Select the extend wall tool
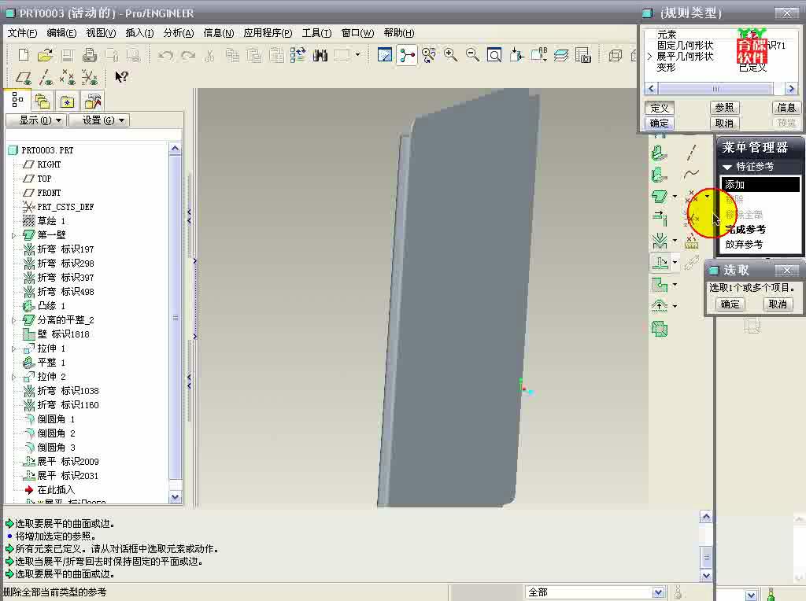This screenshot has height=601, width=806. point(660,219)
